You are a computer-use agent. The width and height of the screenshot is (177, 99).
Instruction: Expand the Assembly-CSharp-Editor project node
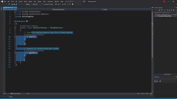click(155, 16)
